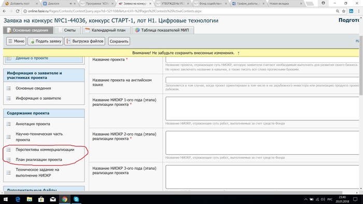363x204 pixels.
Task: Open Mail app from taskbar
Action: (x=53, y=199)
